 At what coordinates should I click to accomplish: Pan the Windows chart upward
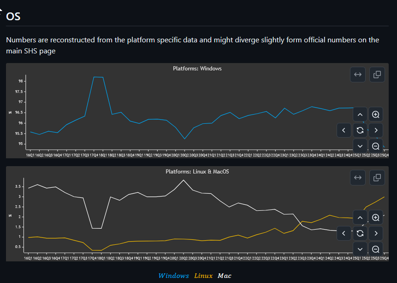pyautogui.click(x=360, y=115)
